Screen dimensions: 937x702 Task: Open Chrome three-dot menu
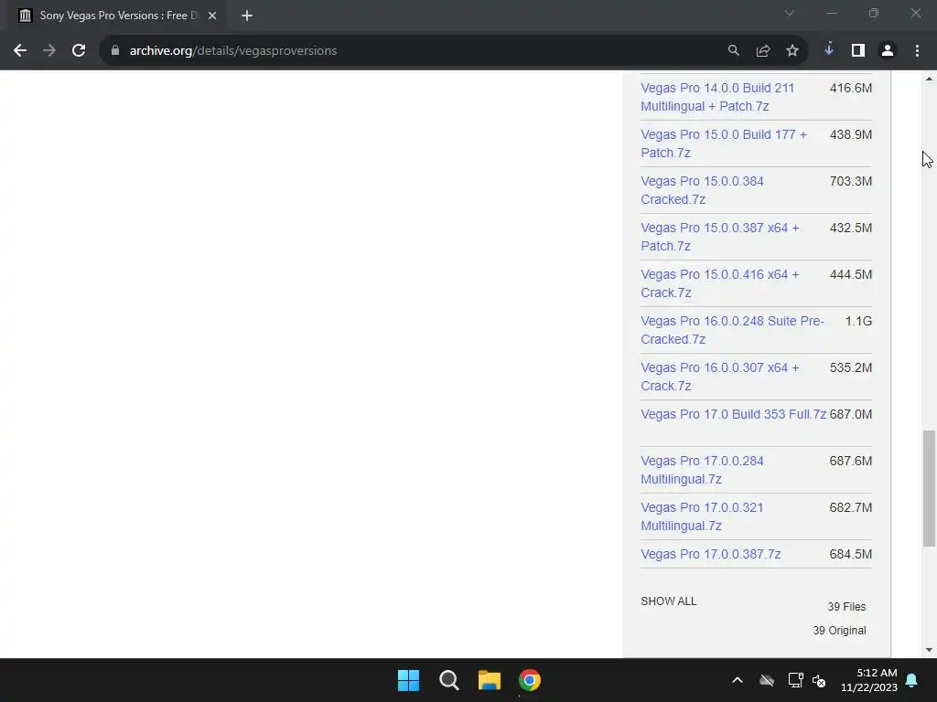(x=917, y=51)
